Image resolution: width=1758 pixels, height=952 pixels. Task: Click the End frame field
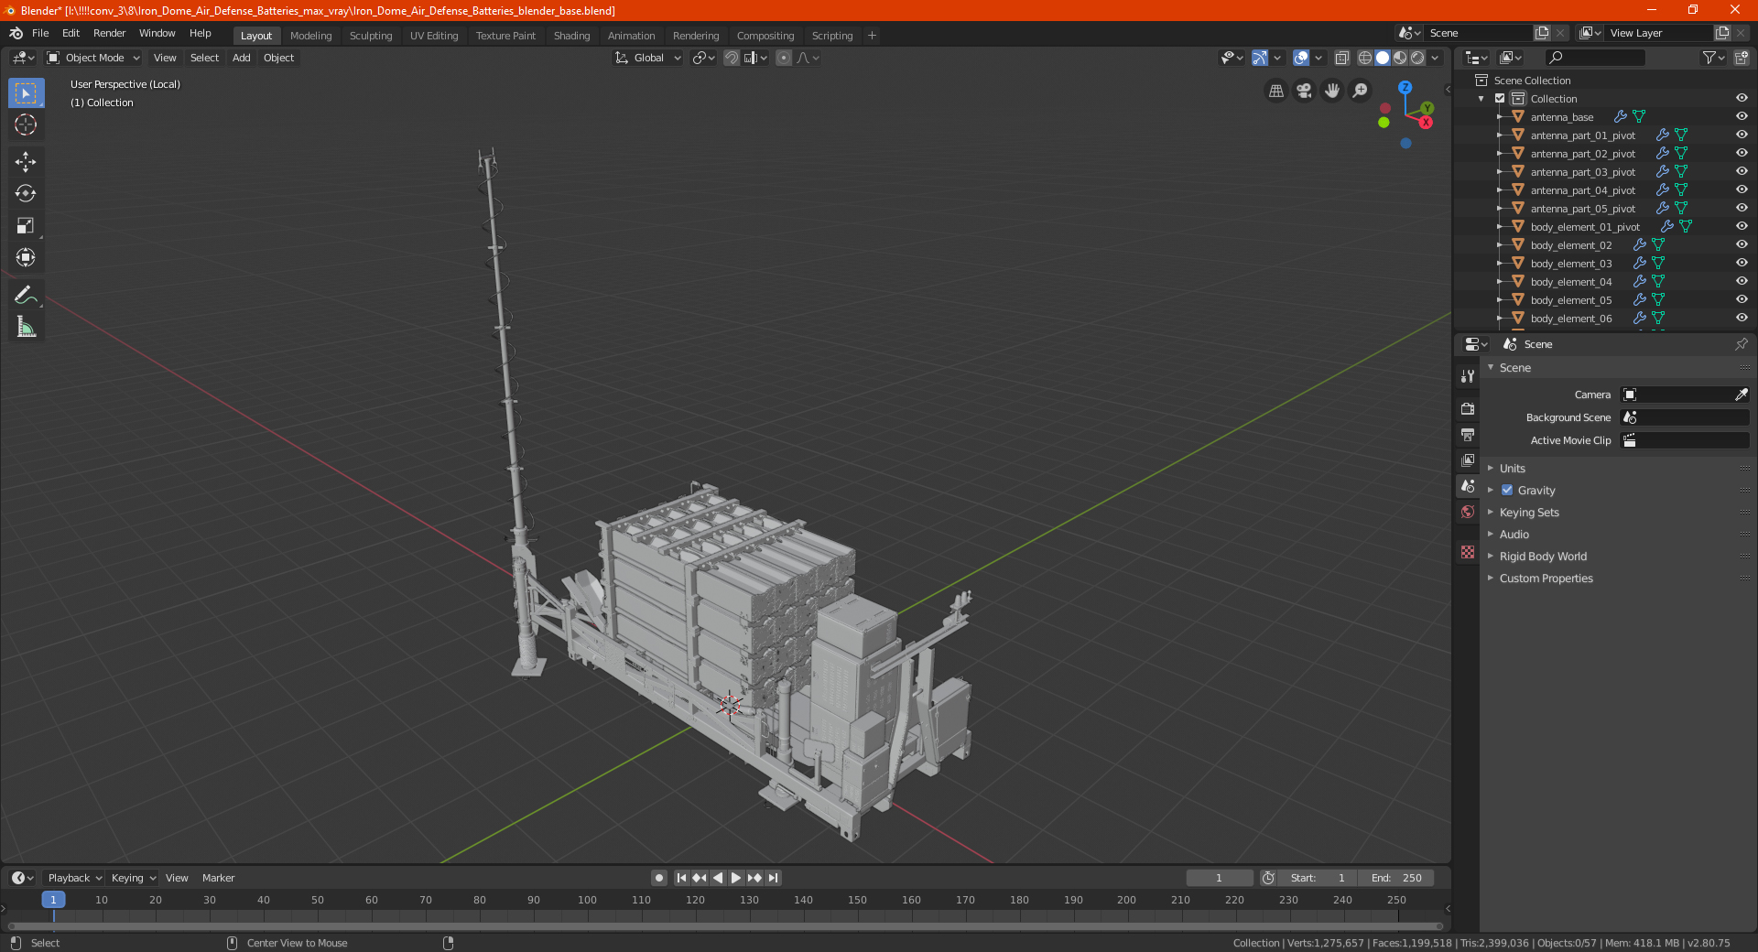1396,878
